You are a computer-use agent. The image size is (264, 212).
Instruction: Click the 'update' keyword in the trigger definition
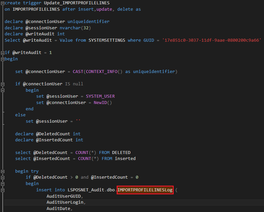click(104, 9)
